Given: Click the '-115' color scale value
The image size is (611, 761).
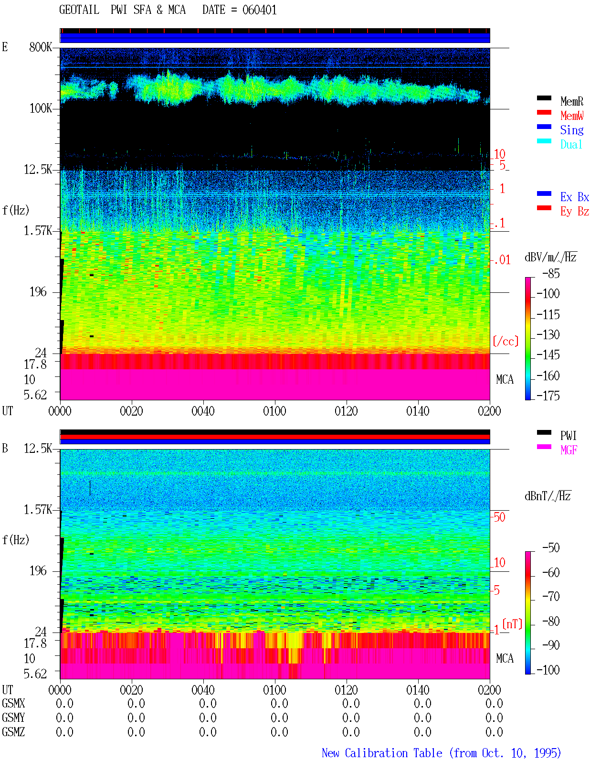Looking at the screenshot, I should [548, 315].
